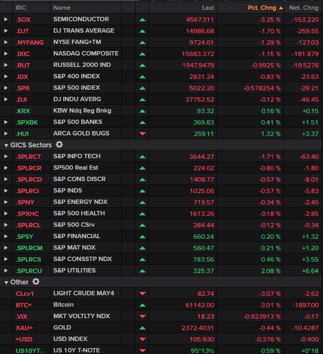Image resolution: width=323 pixels, height=354 pixels.
Task: Click green up arrow on SEMICONDUCTOR row
Action: point(142,20)
